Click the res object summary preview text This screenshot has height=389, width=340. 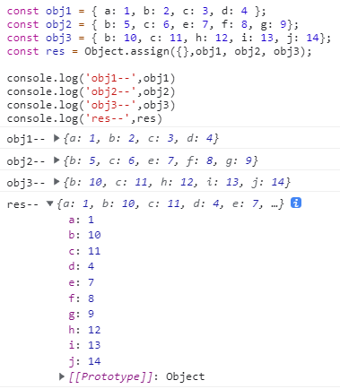pyautogui.click(x=170, y=203)
